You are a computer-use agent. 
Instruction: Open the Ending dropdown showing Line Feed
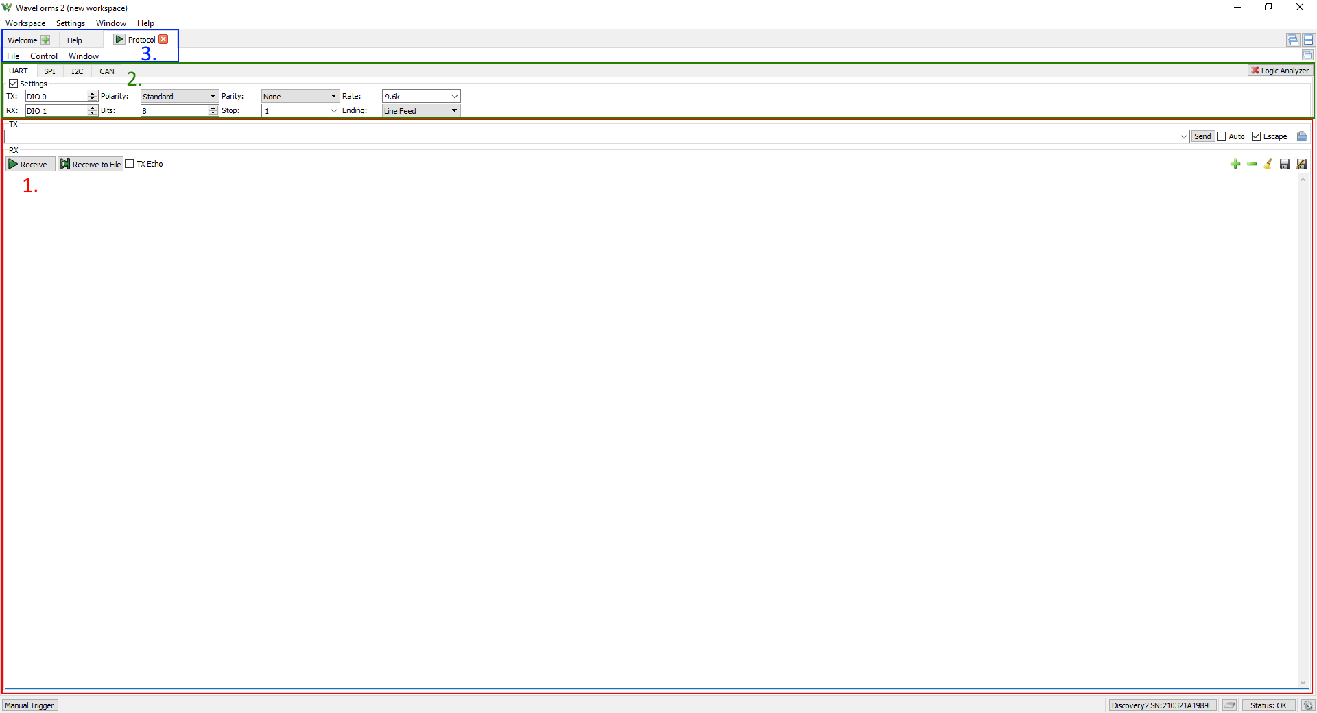click(x=421, y=111)
